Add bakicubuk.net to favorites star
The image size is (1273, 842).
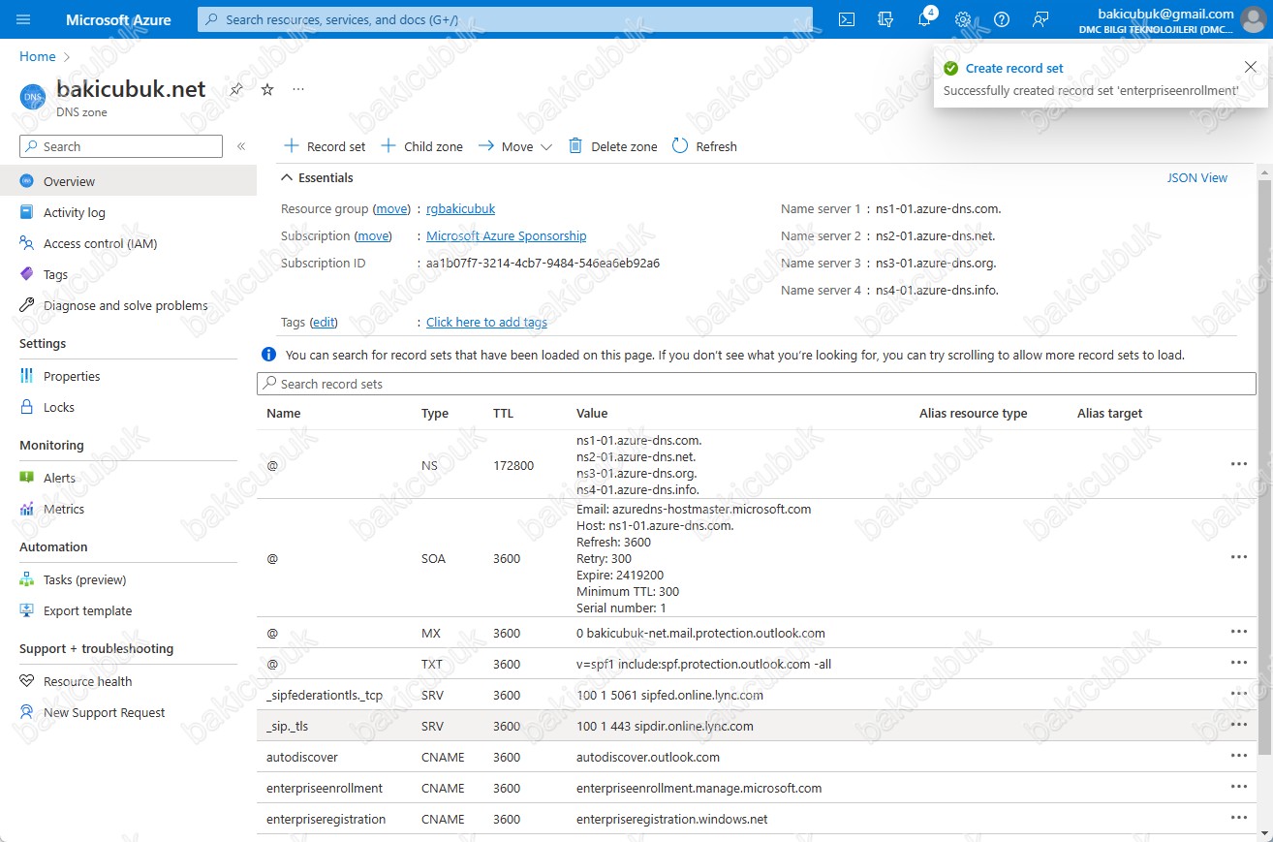pos(267,89)
